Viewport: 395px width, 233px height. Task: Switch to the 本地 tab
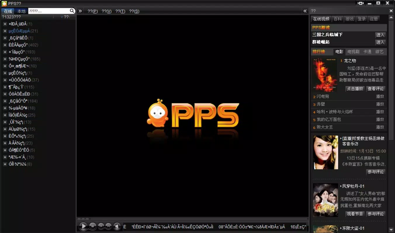[21, 11]
